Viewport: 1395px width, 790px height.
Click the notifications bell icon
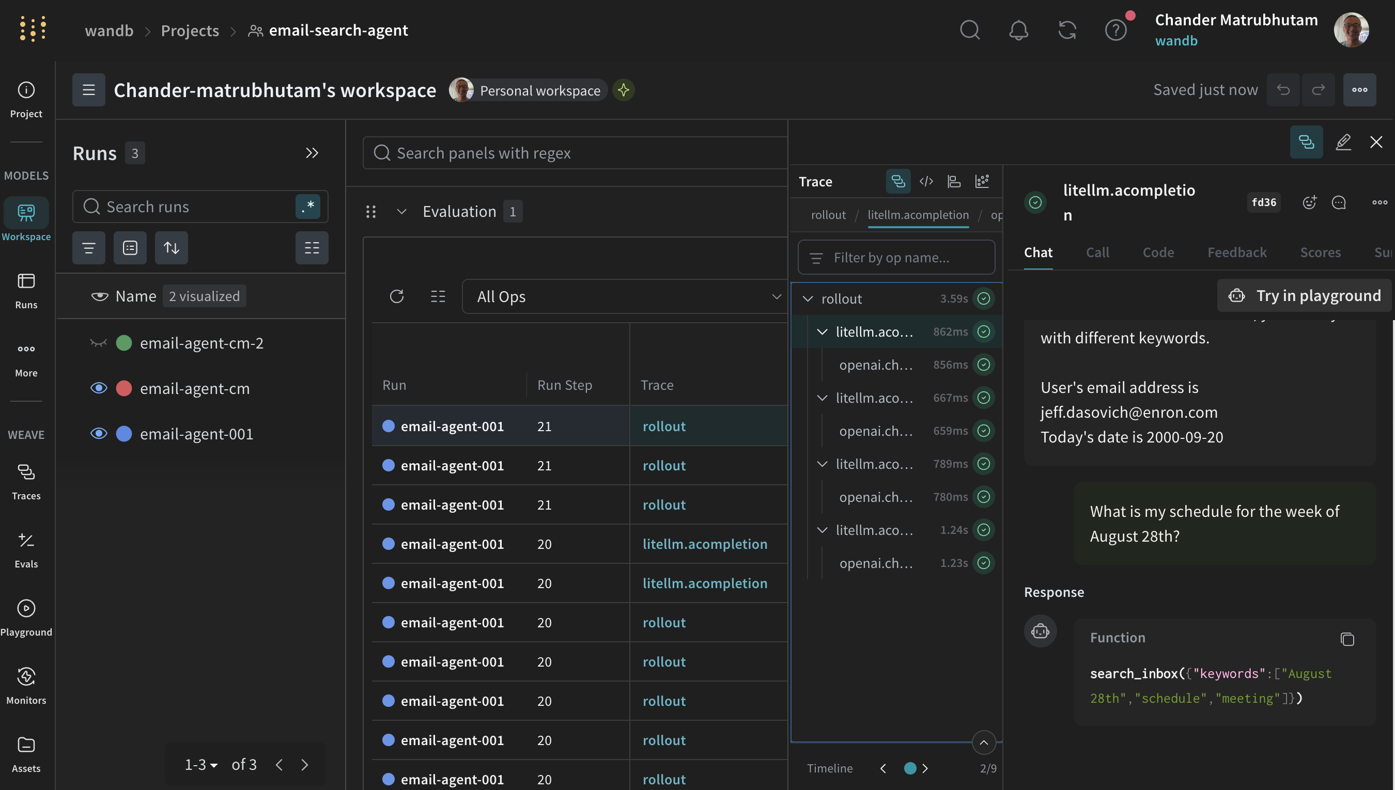pos(1018,30)
